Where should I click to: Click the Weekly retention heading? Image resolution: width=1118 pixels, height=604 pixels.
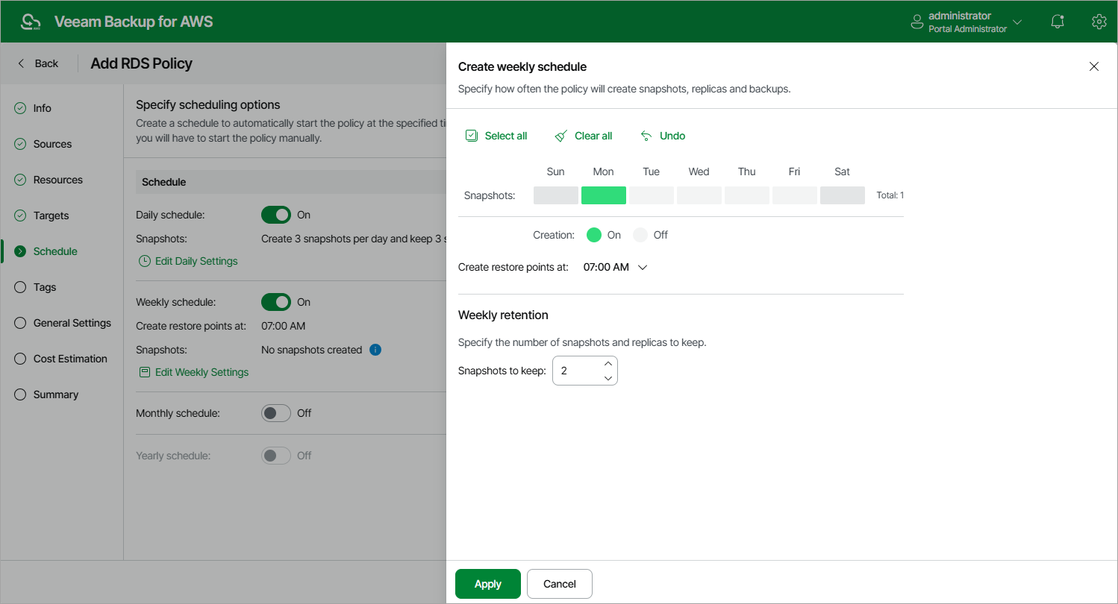click(x=503, y=315)
